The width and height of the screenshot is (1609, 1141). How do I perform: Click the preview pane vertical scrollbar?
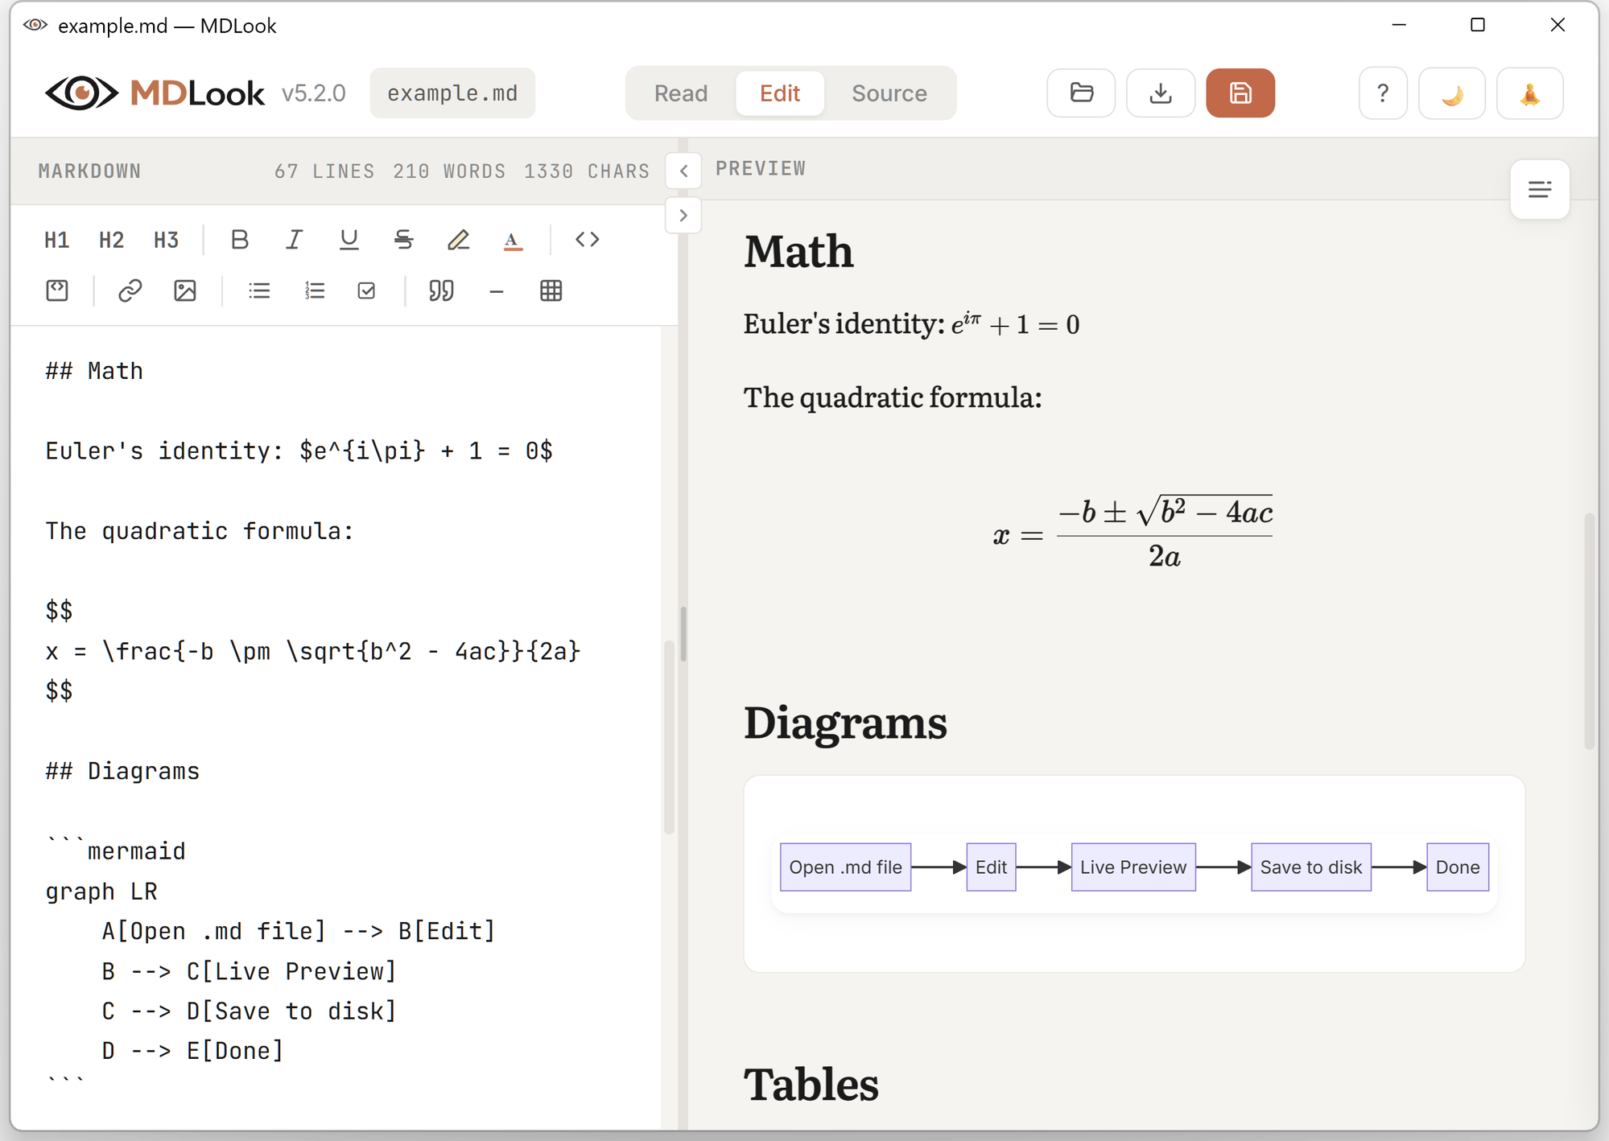(x=1589, y=631)
